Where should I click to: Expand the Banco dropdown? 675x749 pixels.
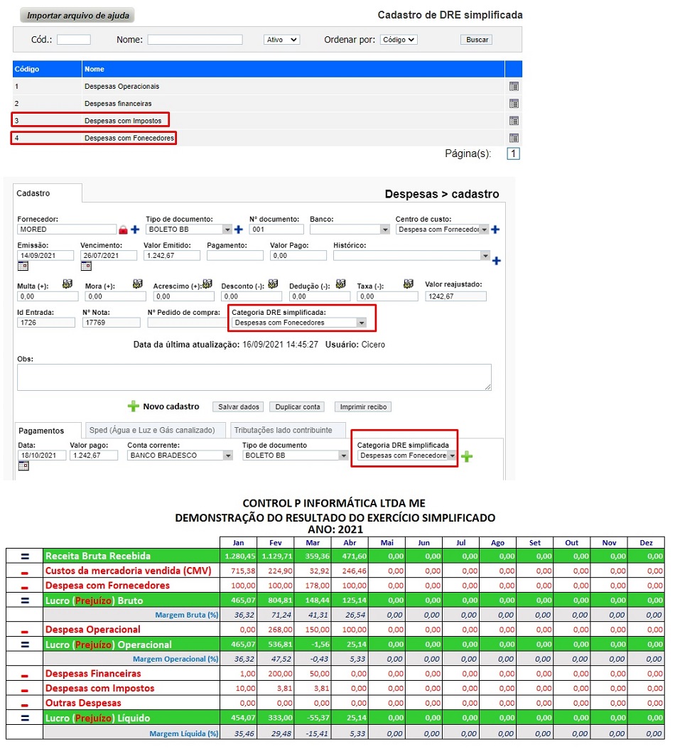tap(385, 230)
